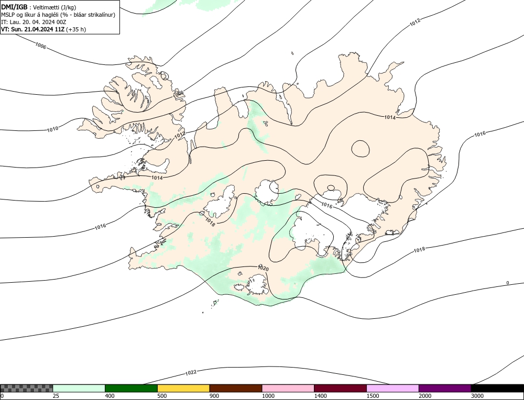Screen dimensions: 524x400
Task: Click the 'DMI/IGB : Veltimætti (J/kg)' title line
Action: click(39, 7)
